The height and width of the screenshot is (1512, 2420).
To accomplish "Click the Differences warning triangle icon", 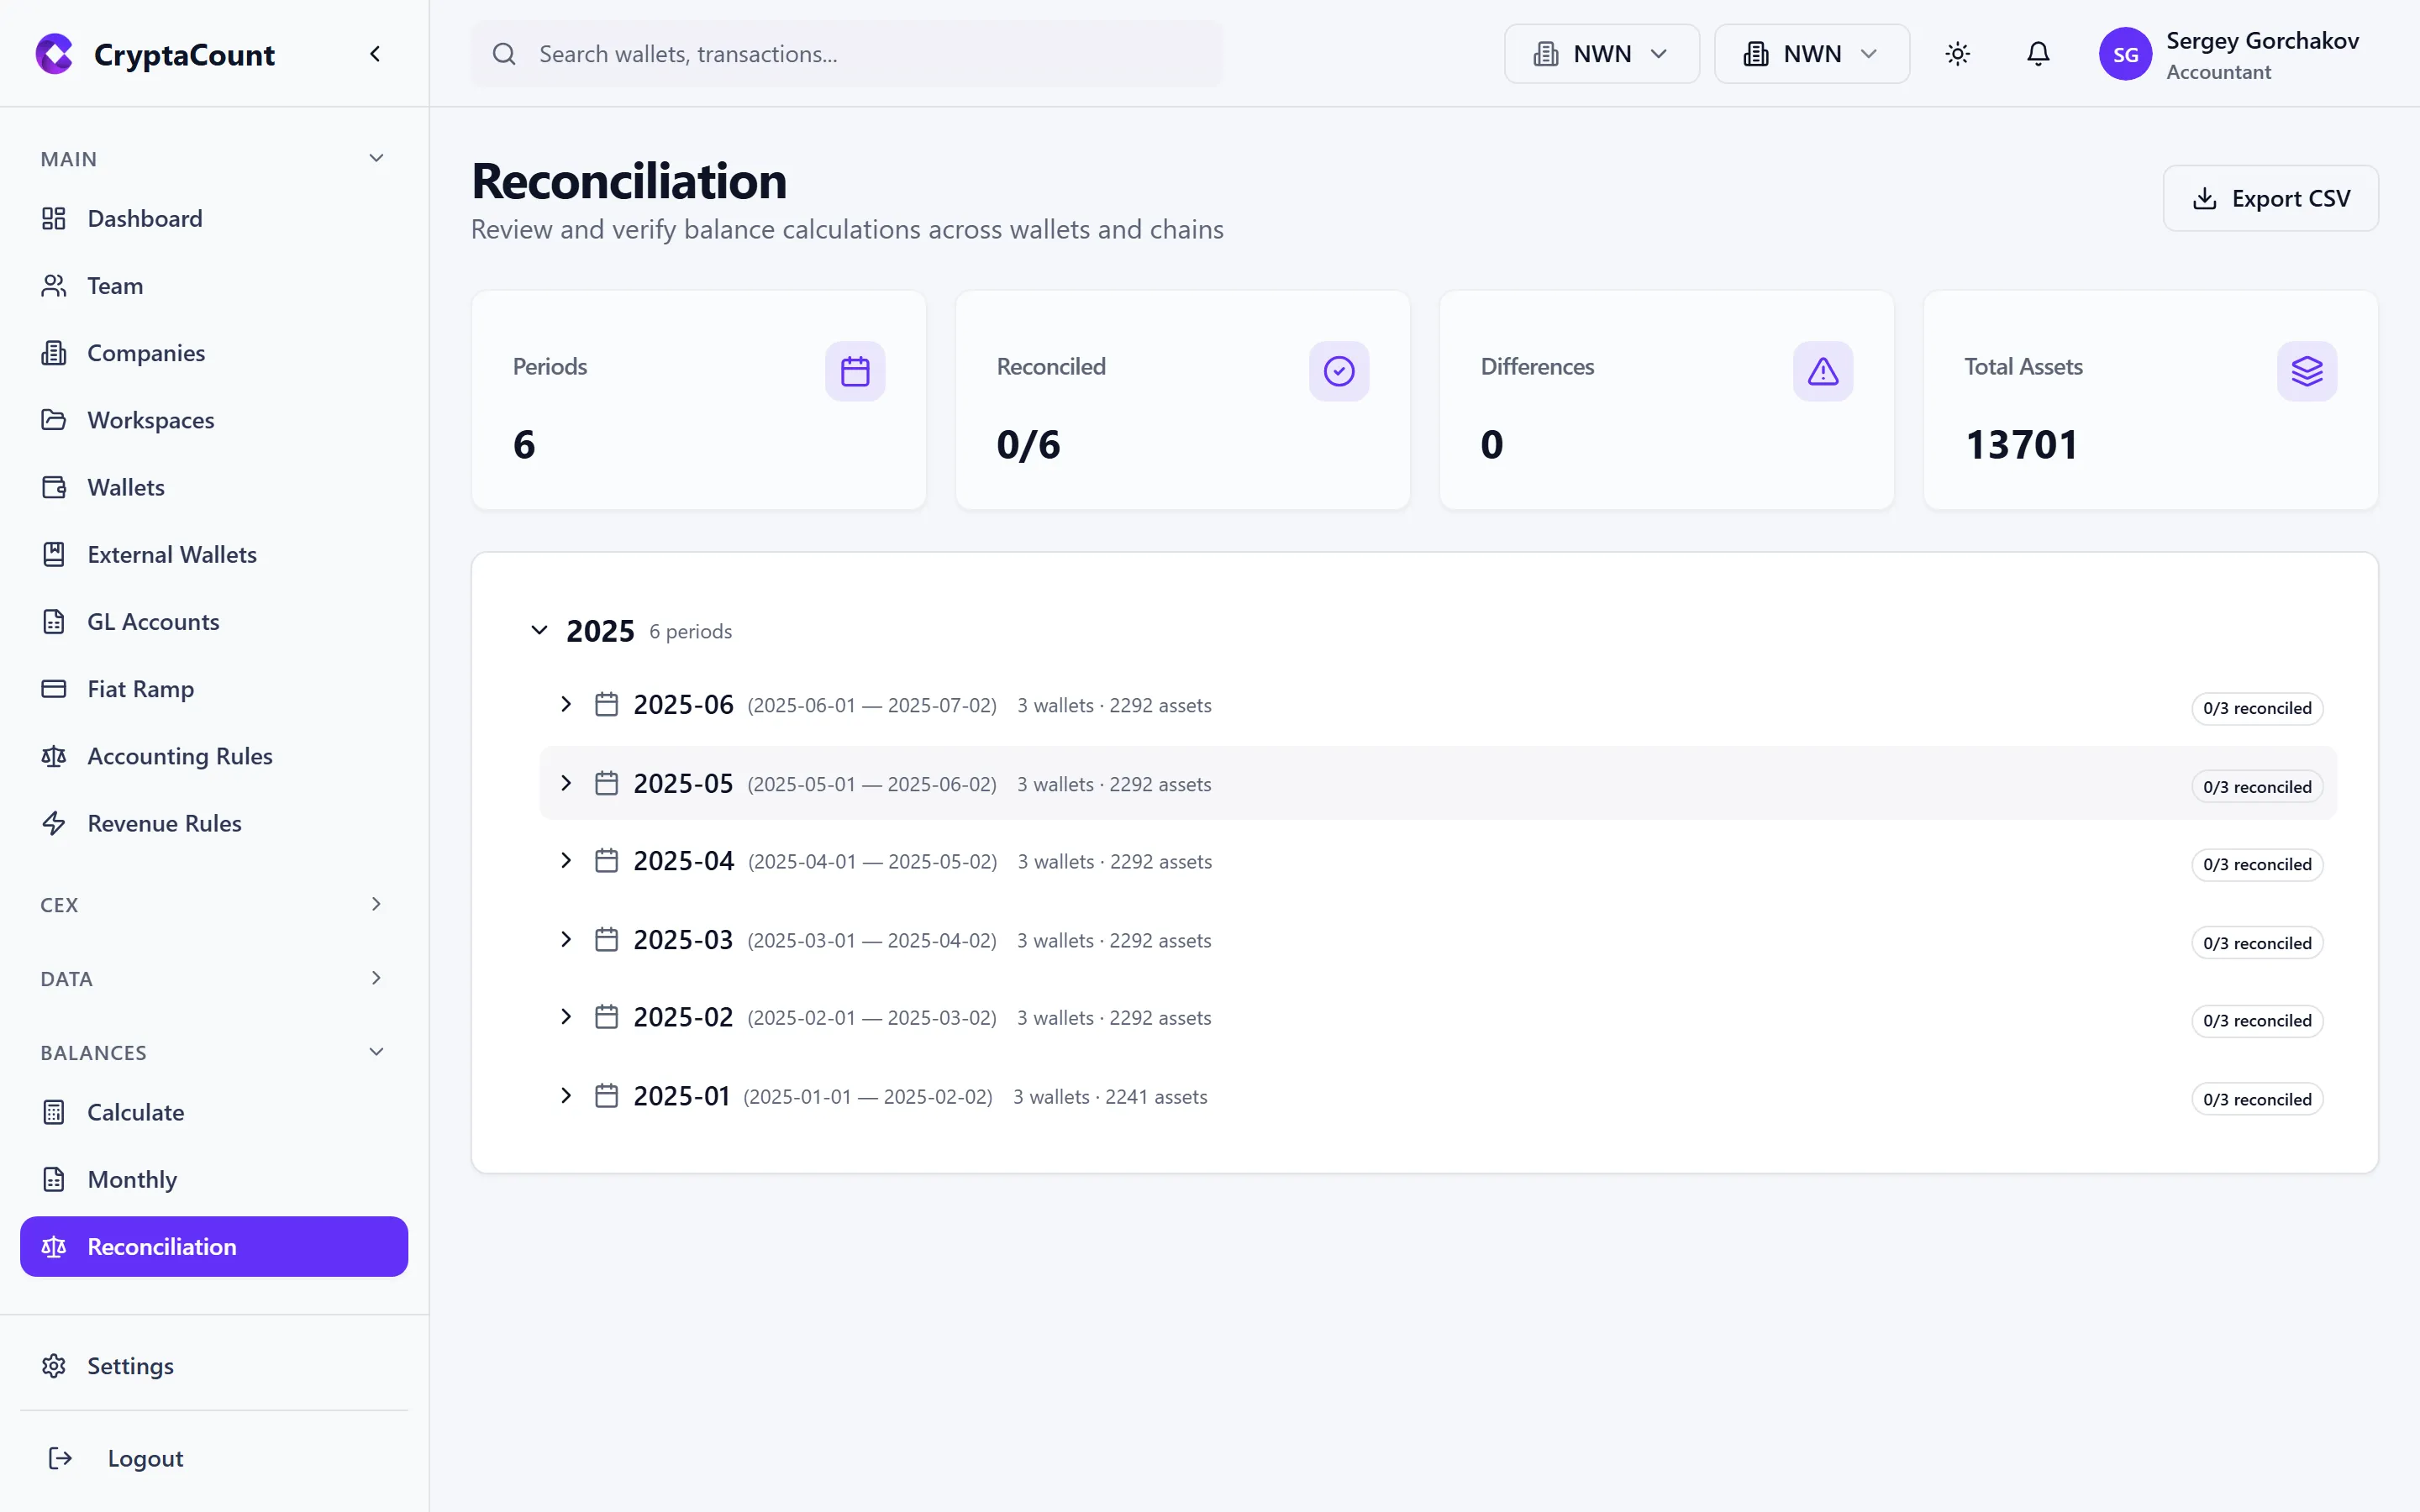I will [x=1822, y=371].
